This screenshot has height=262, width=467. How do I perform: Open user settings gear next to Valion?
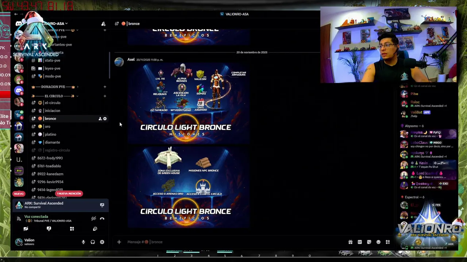point(102,242)
